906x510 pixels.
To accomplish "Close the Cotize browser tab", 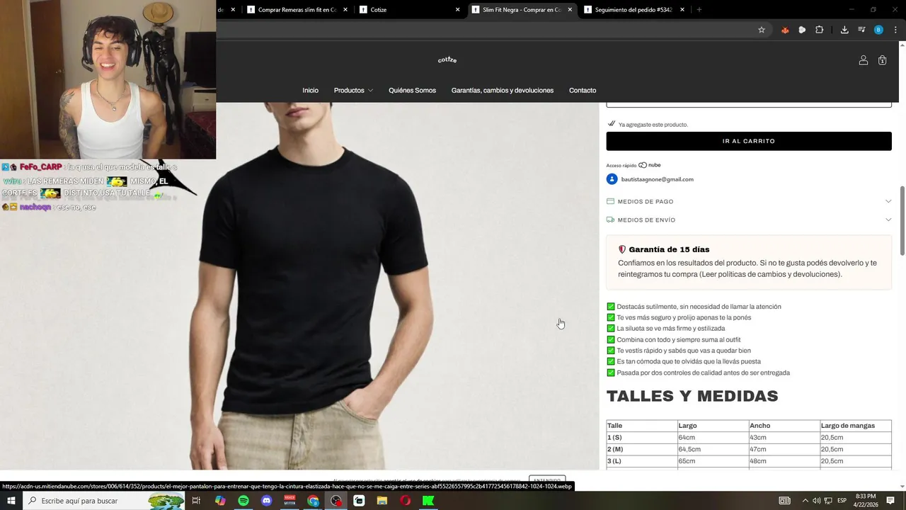I will (x=457, y=10).
